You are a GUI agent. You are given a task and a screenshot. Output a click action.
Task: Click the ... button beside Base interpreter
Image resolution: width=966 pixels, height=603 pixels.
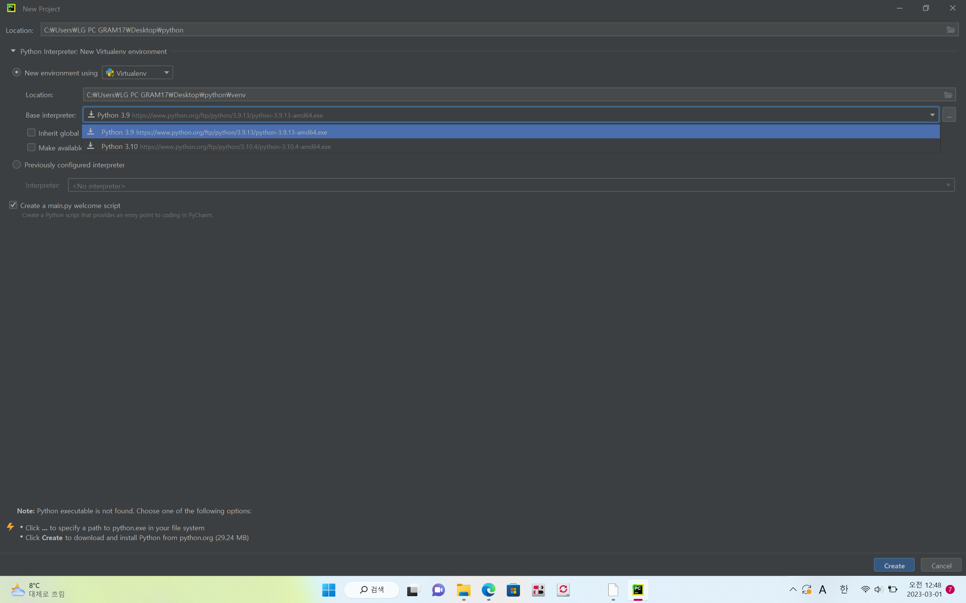coord(949,115)
